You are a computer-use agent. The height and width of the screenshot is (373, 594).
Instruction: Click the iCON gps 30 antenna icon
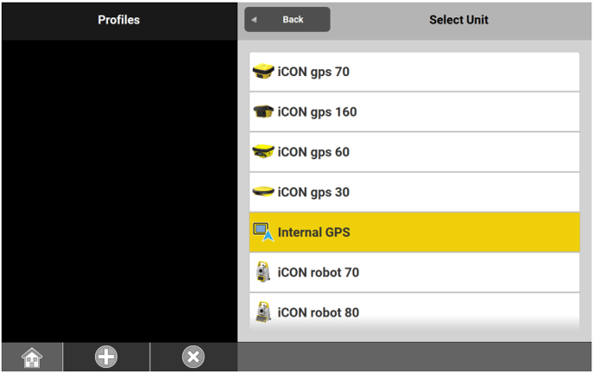262,192
